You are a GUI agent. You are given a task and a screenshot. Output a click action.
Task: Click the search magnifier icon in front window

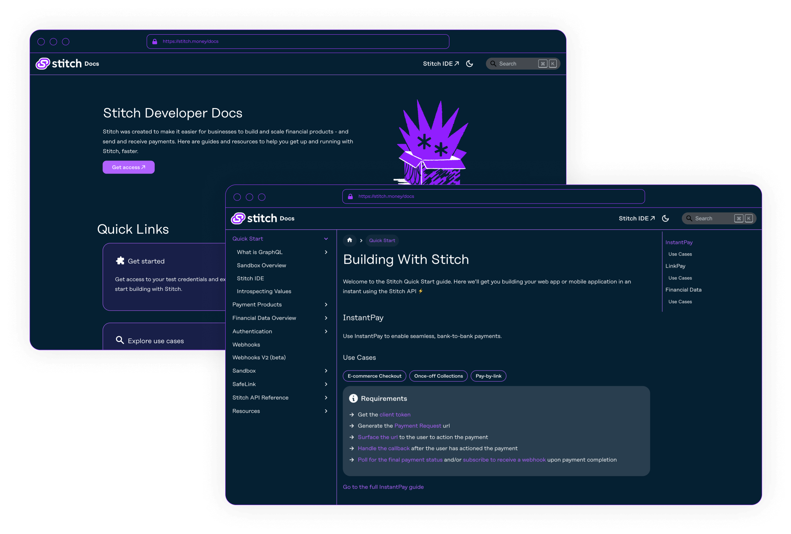[689, 218]
